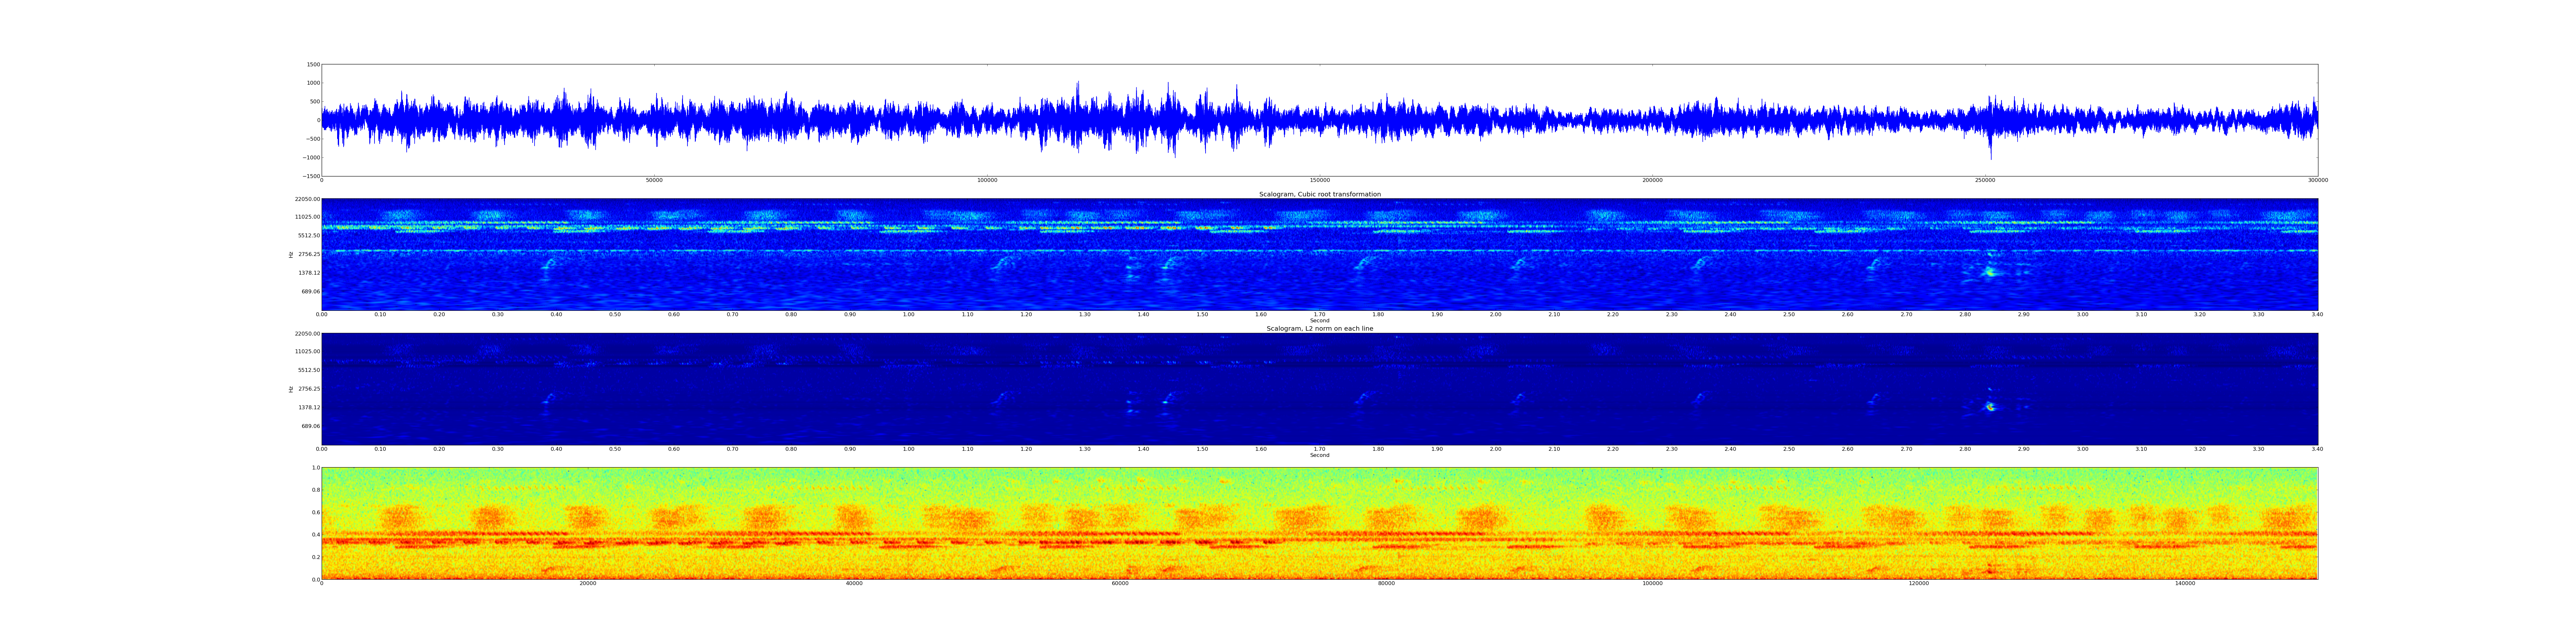2576x644 pixels.
Task: Click the 3.40 second tick under L2 scalogram
Action: 2317,449
